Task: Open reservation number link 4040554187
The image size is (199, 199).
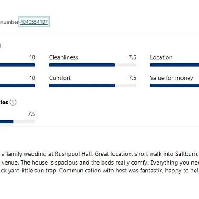Action: 34,22
